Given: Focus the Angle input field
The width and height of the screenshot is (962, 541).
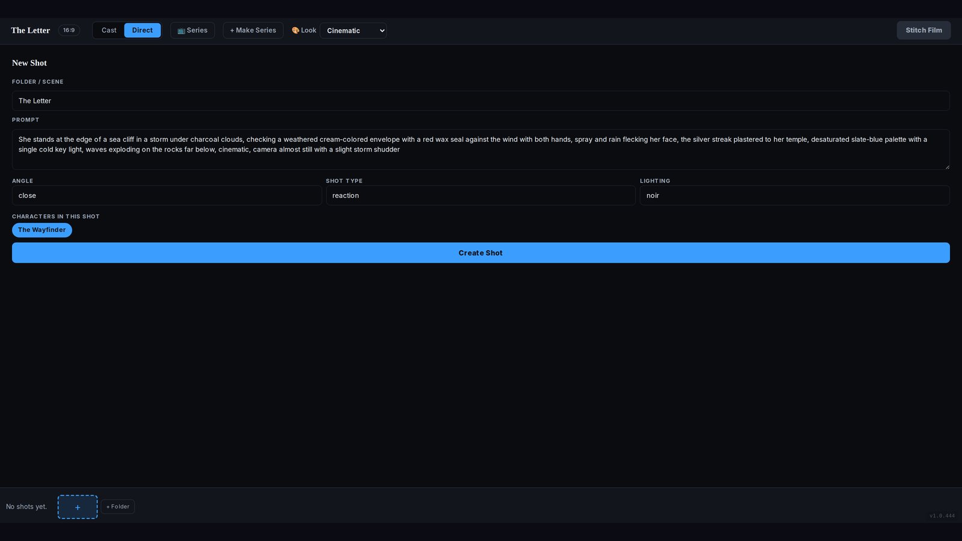Looking at the screenshot, I should (x=167, y=195).
